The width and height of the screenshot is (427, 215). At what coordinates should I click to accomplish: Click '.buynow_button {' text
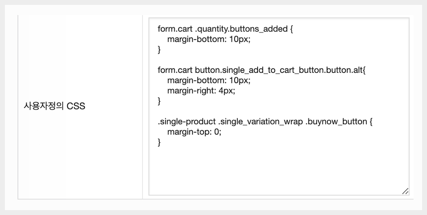click(x=339, y=122)
